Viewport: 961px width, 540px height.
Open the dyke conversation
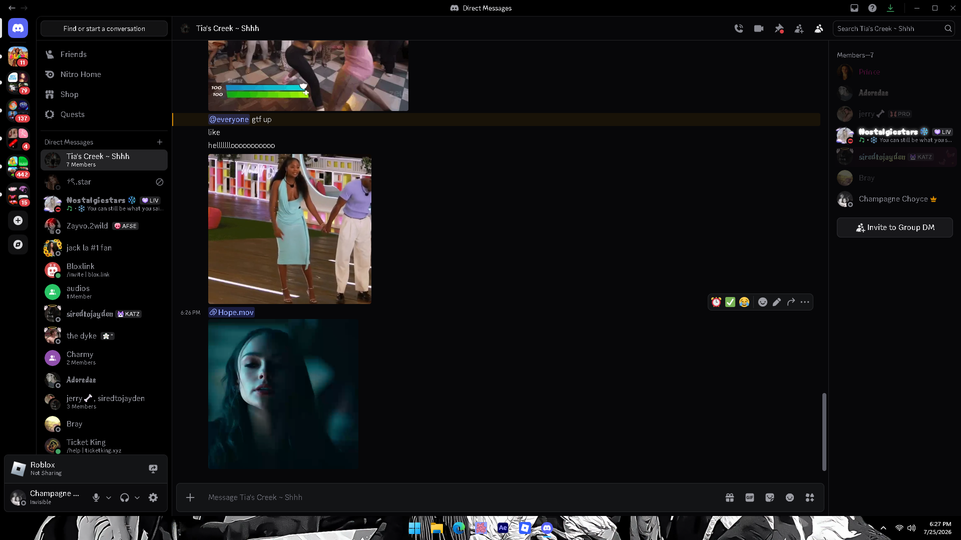[104, 336]
